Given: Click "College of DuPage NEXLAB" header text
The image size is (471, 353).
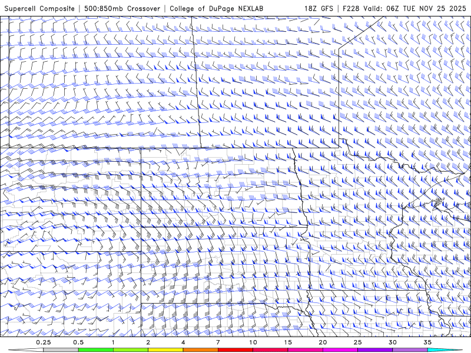Looking at the screenshot, I should [216, 9].
